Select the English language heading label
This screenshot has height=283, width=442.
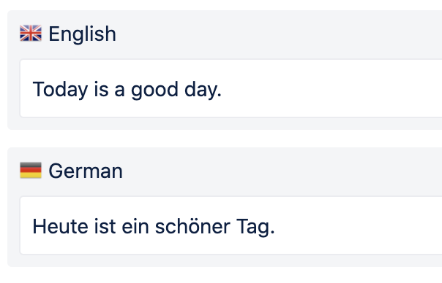82,34
